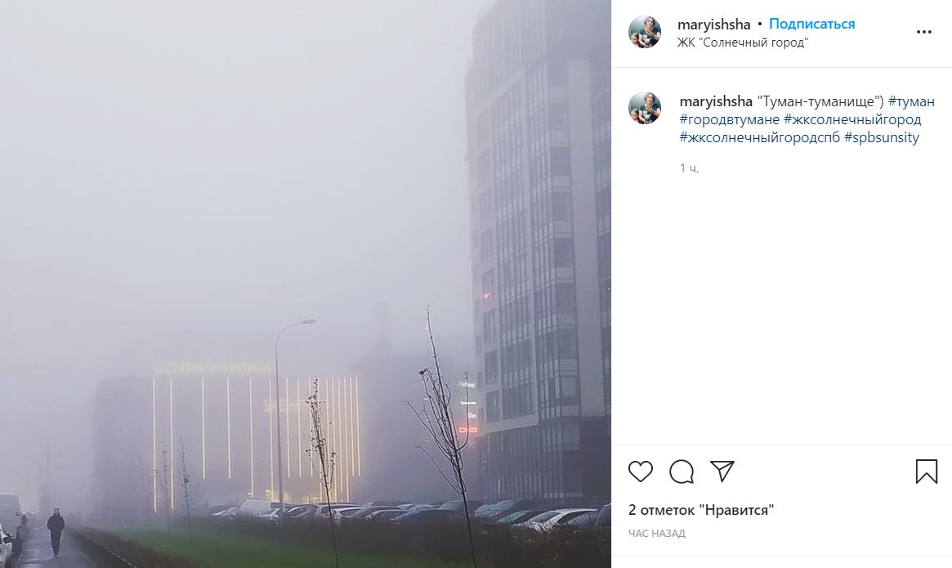Open location ЖК "Солнечный город"
The height and width of the screenshot is (568, 952).
point(743,42)
